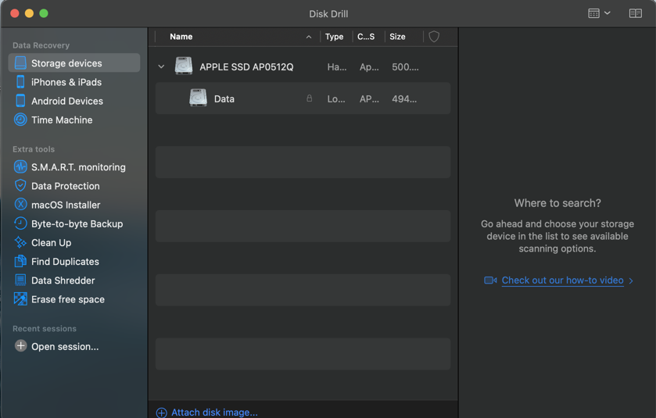Click the Size column header
Image resolution: width=656 pixels, height=418 pixels.
[x=397, y=37]
